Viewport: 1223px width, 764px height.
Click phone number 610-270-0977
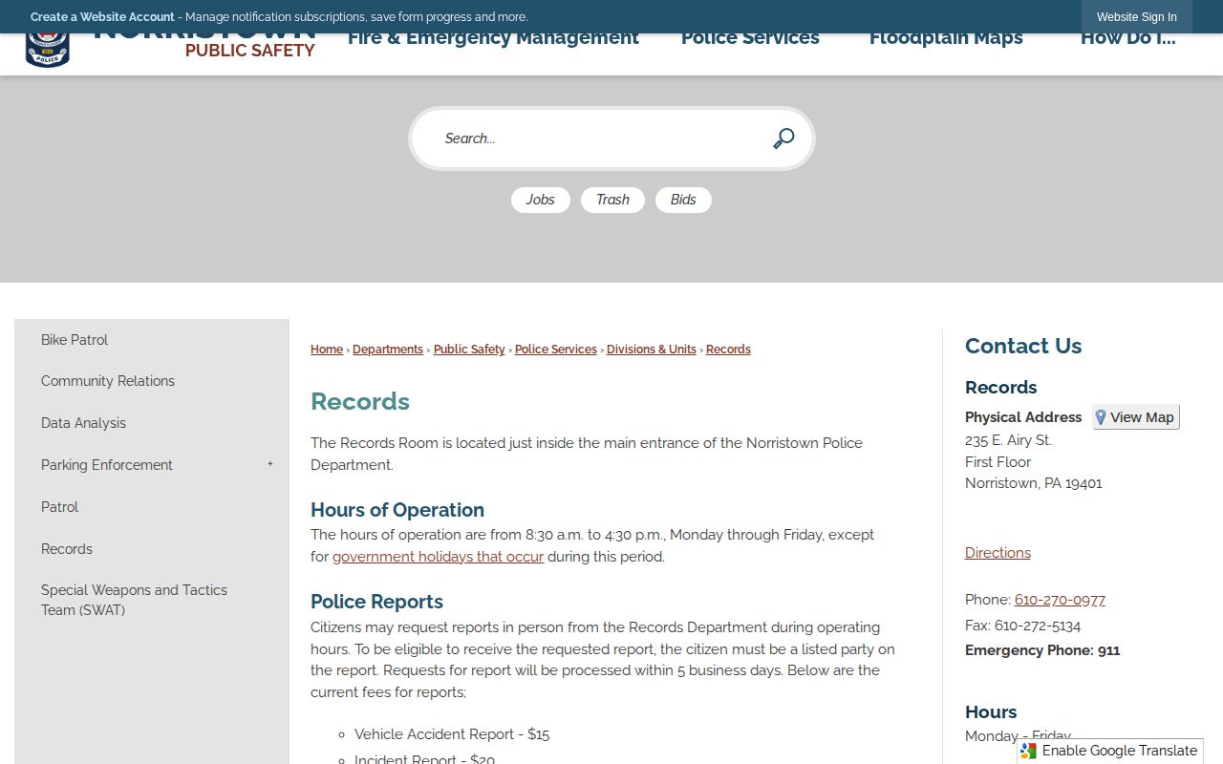[x=1060, y=600]
